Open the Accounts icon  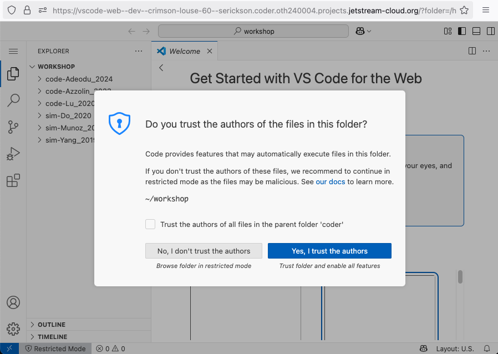tap(13, 302)
